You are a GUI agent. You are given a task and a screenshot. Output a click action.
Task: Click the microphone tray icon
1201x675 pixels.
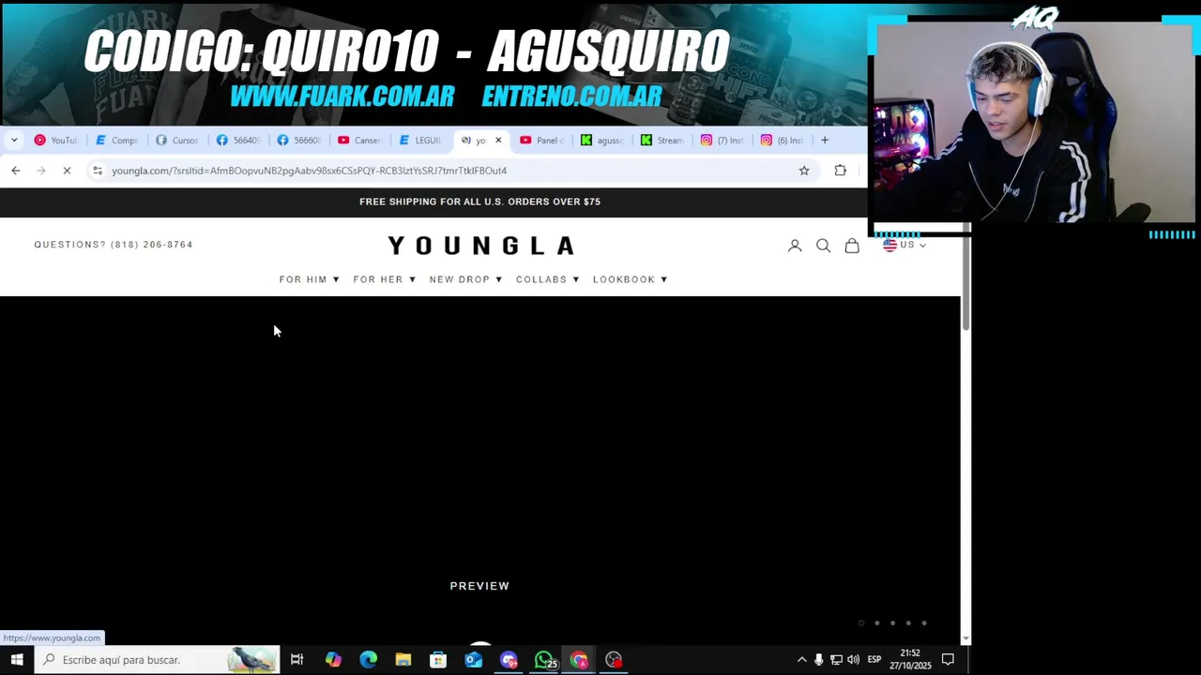[819, 660]
